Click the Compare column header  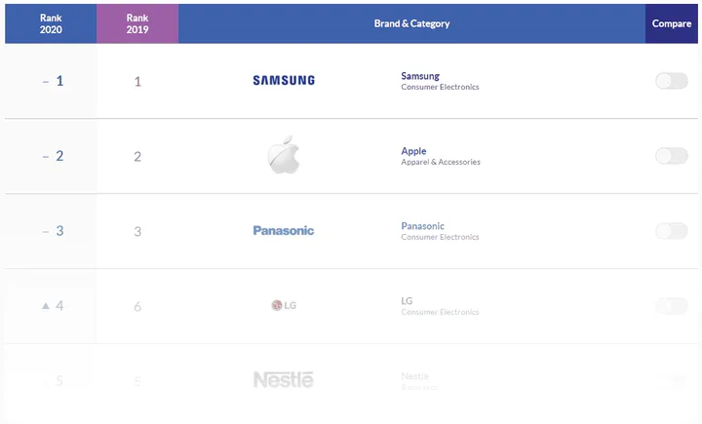[672, 23]
